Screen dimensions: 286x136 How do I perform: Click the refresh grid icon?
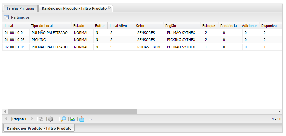coord(41,119)
